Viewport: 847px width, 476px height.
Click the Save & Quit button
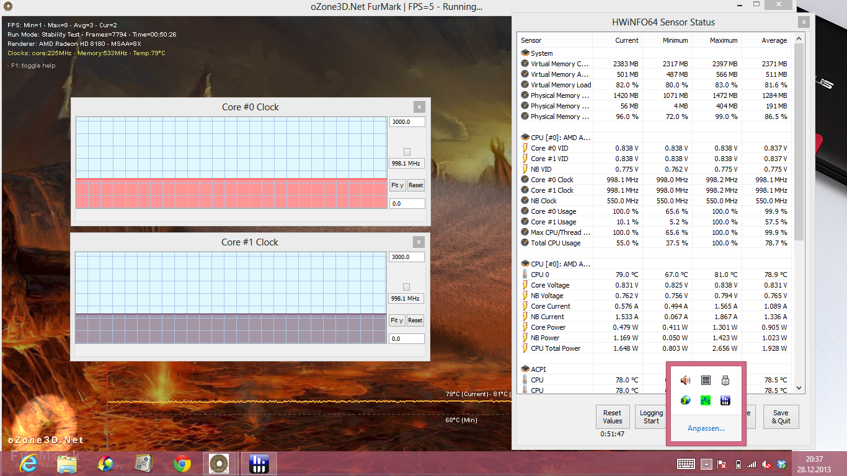click(781, 416)
